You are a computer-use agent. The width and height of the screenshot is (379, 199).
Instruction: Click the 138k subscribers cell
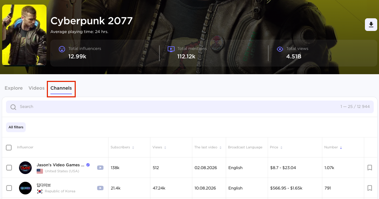[115, 168]
